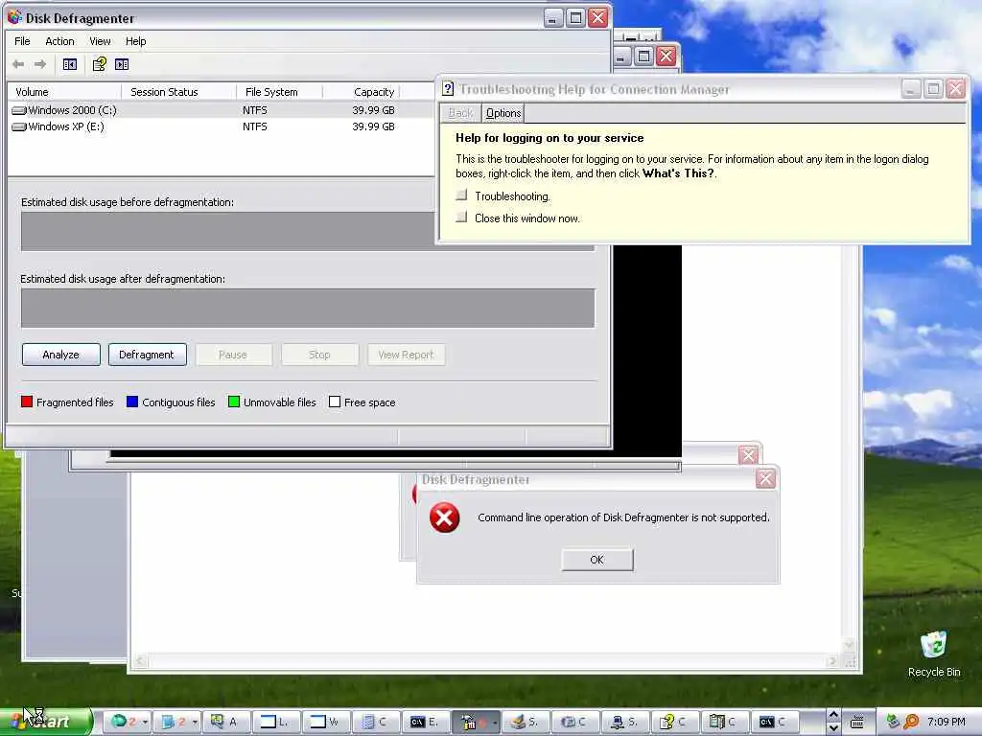Click the What's This? bold text
982x736 pixels.
coord(678,173)
